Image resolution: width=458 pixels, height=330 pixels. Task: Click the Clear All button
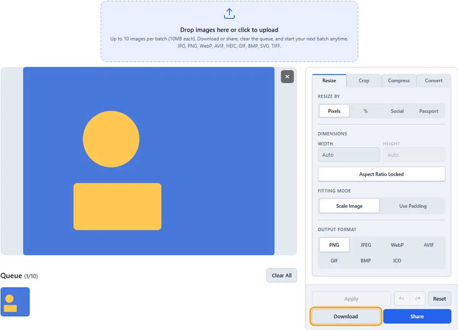point(282,276)
